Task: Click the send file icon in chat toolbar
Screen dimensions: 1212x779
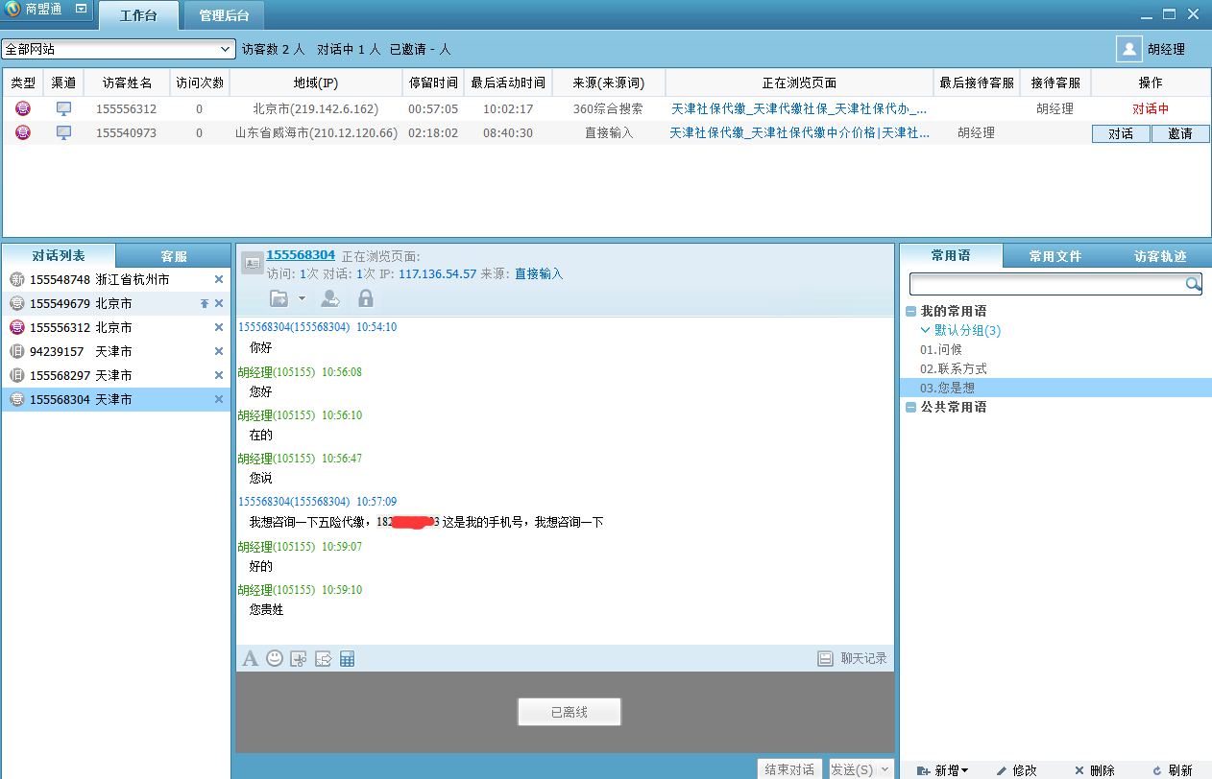Action: [x=323, y=658]
